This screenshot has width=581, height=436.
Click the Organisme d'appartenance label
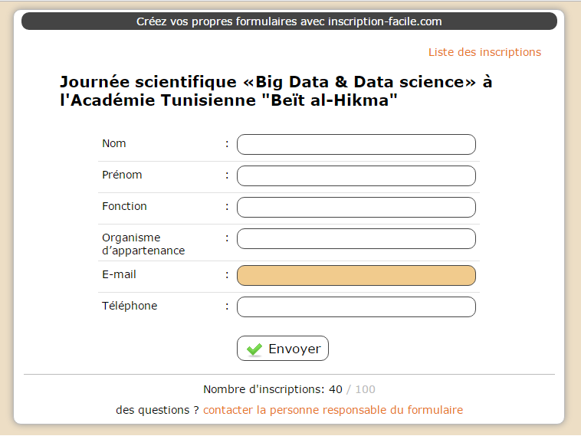143,244
